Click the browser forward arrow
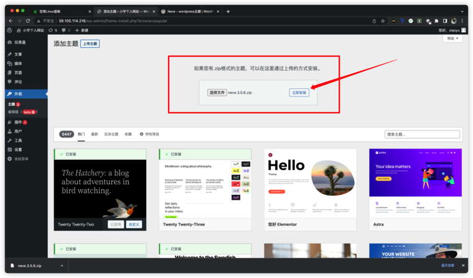This screenshot has width=473, height=278. (x=19, y=21)
